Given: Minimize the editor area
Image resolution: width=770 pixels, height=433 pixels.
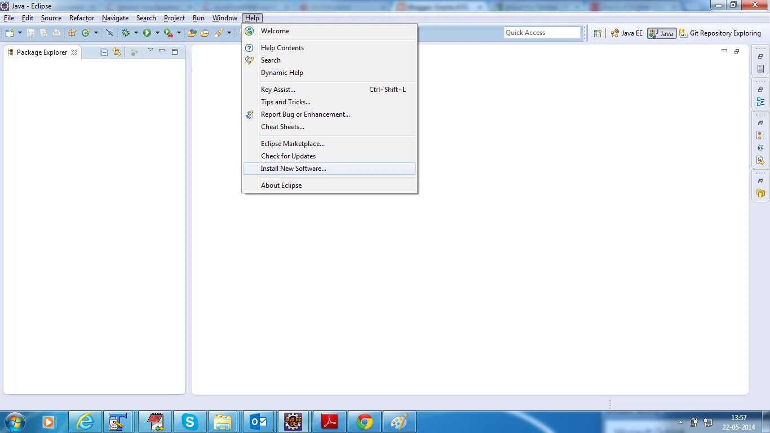Looking at the screenshot, I should (x=724, y=50).
